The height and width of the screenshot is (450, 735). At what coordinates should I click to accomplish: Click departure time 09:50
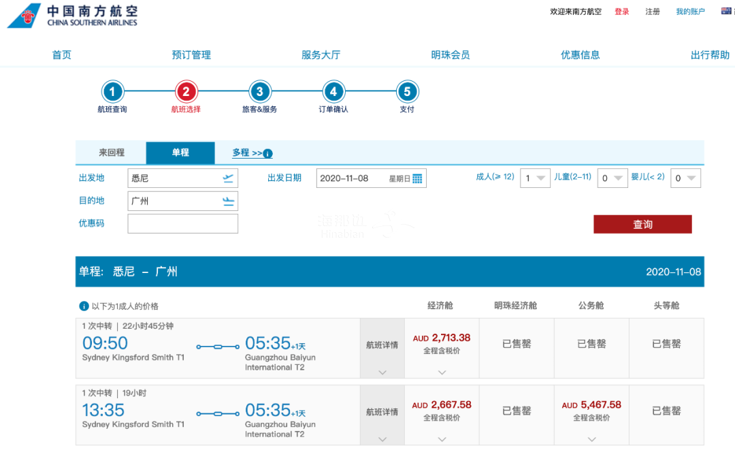(x=105, y=343)
